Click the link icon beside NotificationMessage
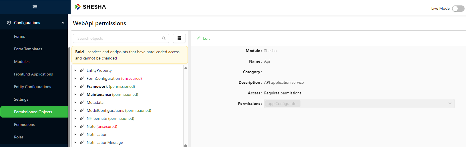Image resolution: width=466 pixels, height=147 pixels. 82,142
